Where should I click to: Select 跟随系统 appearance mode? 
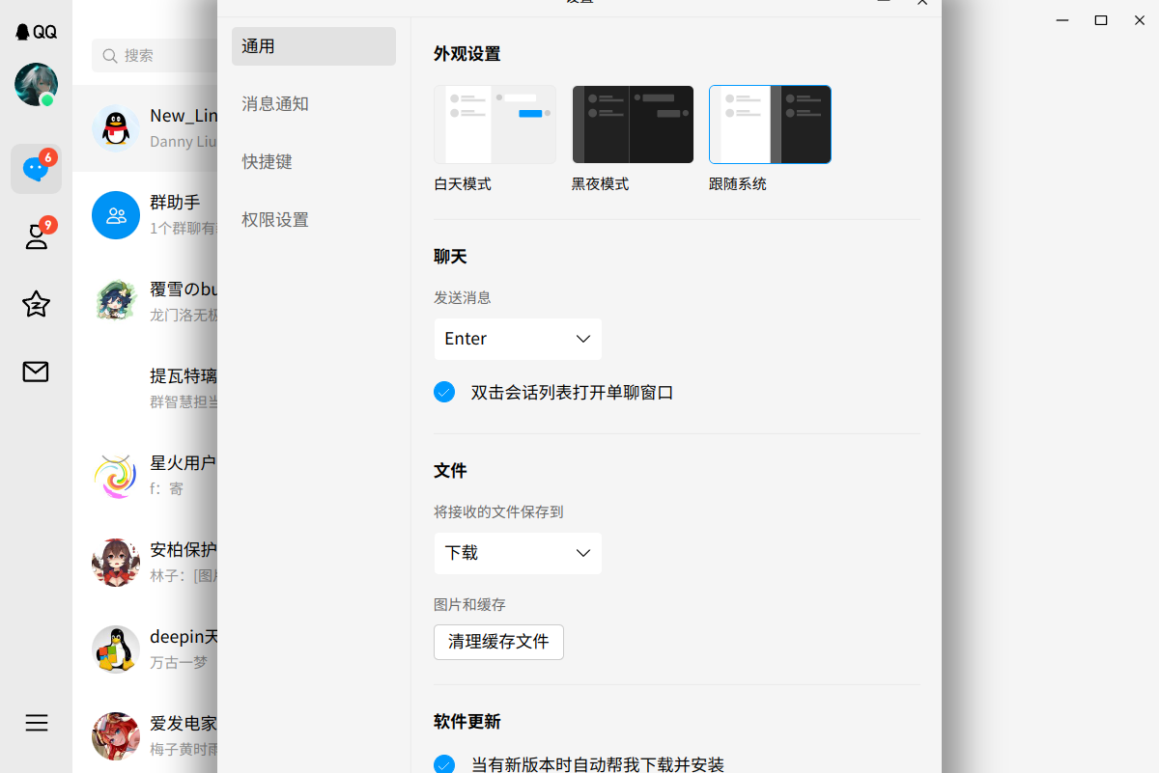tap(770, 124)
